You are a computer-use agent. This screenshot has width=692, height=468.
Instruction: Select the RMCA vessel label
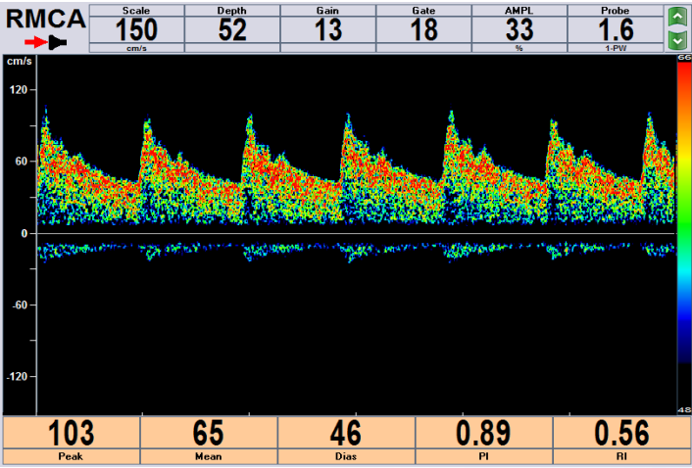pos(44,19)
